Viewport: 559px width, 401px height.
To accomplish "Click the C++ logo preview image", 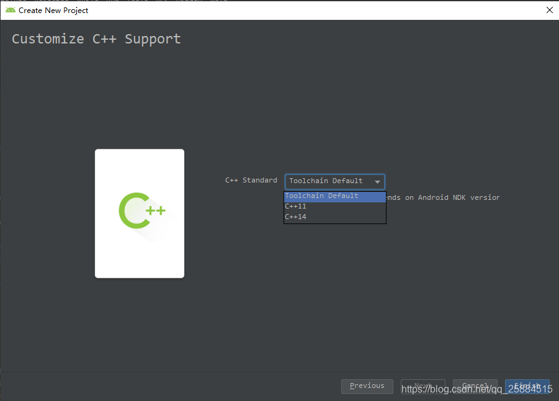I will pos(140,214).
